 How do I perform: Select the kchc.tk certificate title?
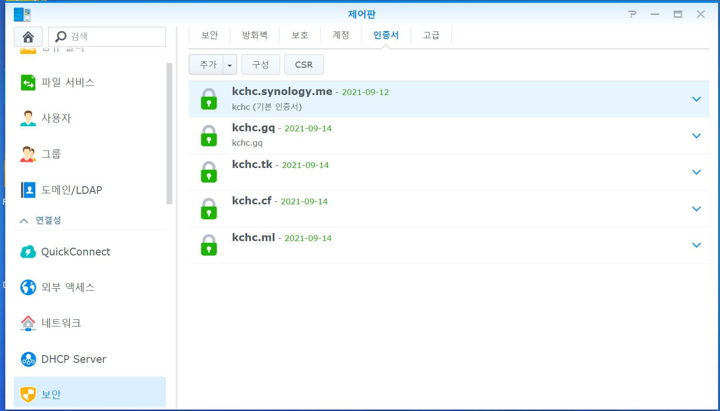pyautogui.click(x=252, y=165)
